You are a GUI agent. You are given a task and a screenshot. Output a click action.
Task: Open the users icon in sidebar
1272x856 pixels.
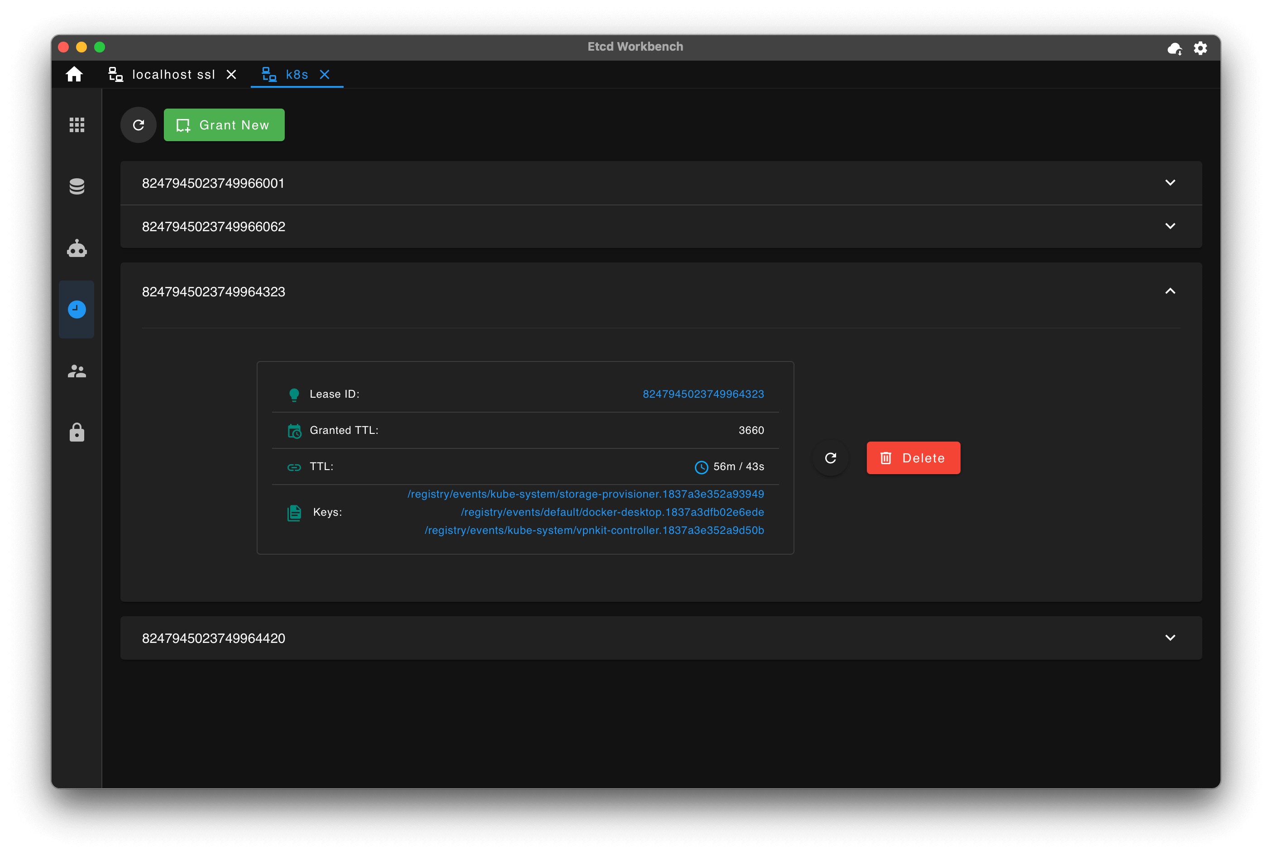click(77, 372)
